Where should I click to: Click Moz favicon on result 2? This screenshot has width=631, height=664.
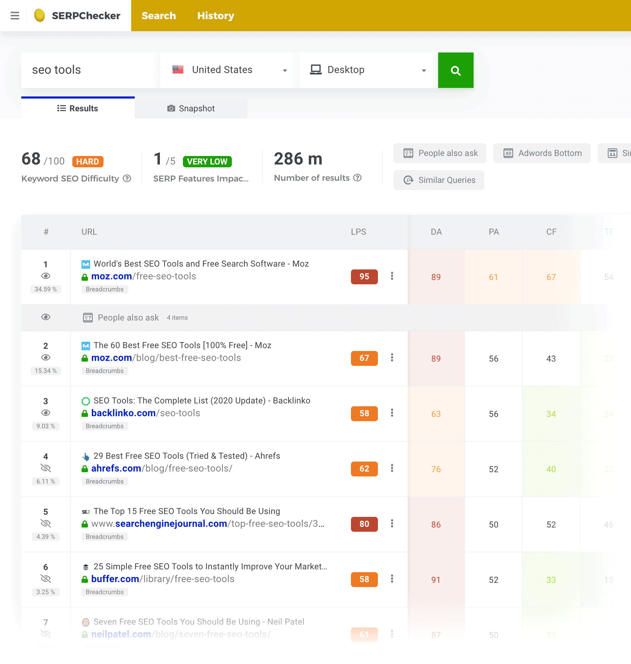[85, 346]
